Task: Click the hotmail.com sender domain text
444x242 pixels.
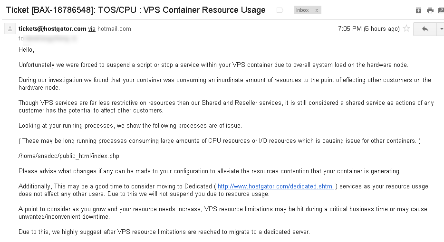Action: click(x=114, y=29)
